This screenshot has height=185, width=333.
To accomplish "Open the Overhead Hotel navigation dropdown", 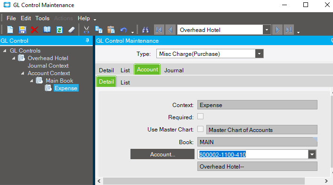I will coord(267,30).
